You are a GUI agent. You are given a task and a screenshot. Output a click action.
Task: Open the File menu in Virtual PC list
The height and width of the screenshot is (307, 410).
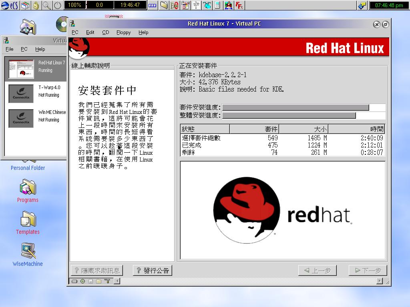[x=10, y=49]
